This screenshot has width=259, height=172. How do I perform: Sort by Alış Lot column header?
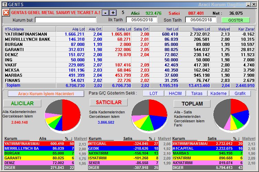pos(71,29)
